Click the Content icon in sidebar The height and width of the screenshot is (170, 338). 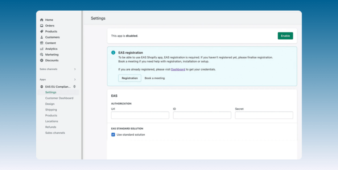point(42,43)
